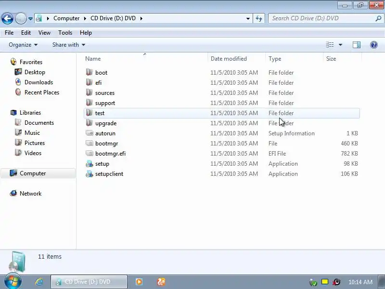Select the setup application icon
Image resolution: width=385 pixels, height=289 pixels.
(x=90, y=163)
